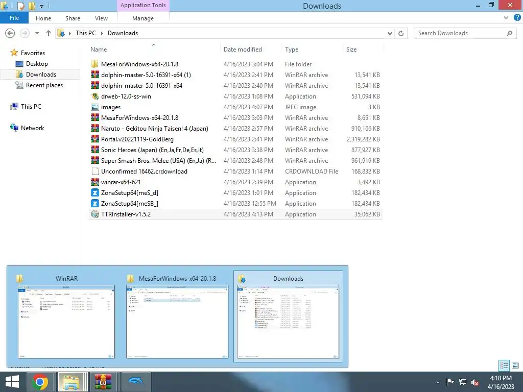Expand the ribbon with the chevron
The image size is (523, 392).
(506, 18)
